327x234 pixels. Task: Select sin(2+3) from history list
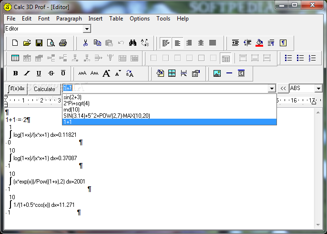coord(169,97)
